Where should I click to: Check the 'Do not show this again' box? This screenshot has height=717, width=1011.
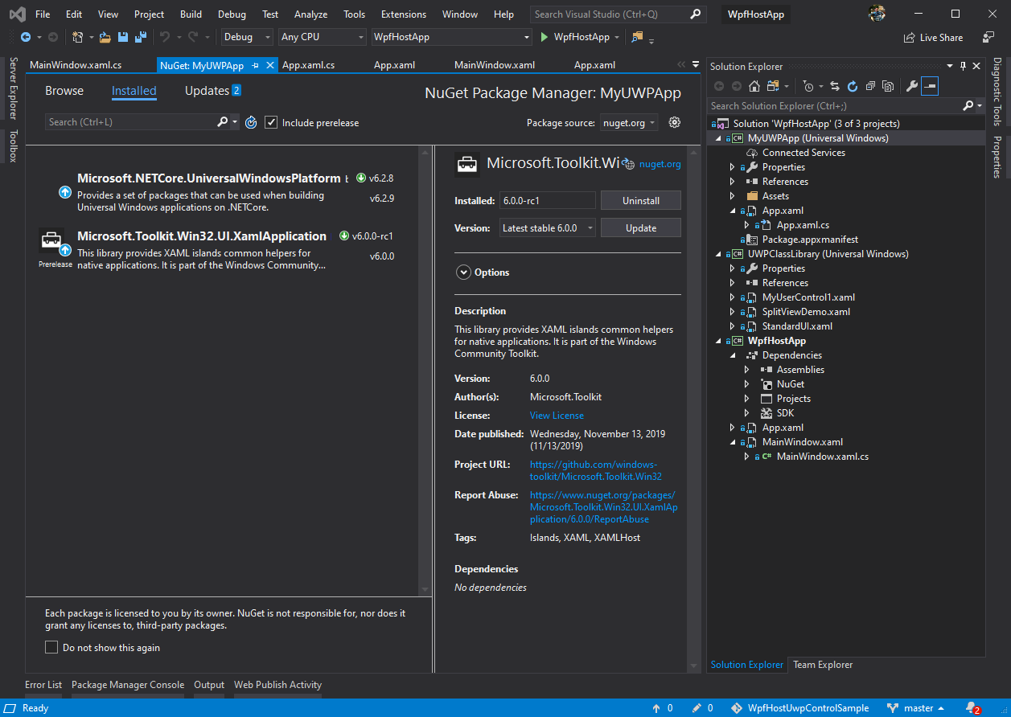coord(51,647)
